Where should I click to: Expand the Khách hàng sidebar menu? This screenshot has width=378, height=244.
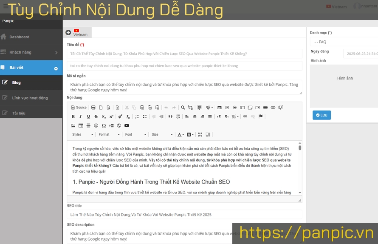pos(31,52)
